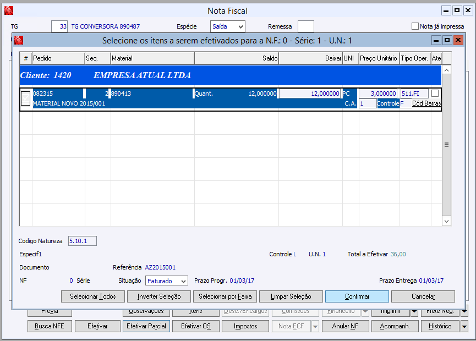The height and width of the screenshot is (341, 476).
Task: Click the Referência value AZ2015001
Action: pyautogui.click(x=160, y=267)
